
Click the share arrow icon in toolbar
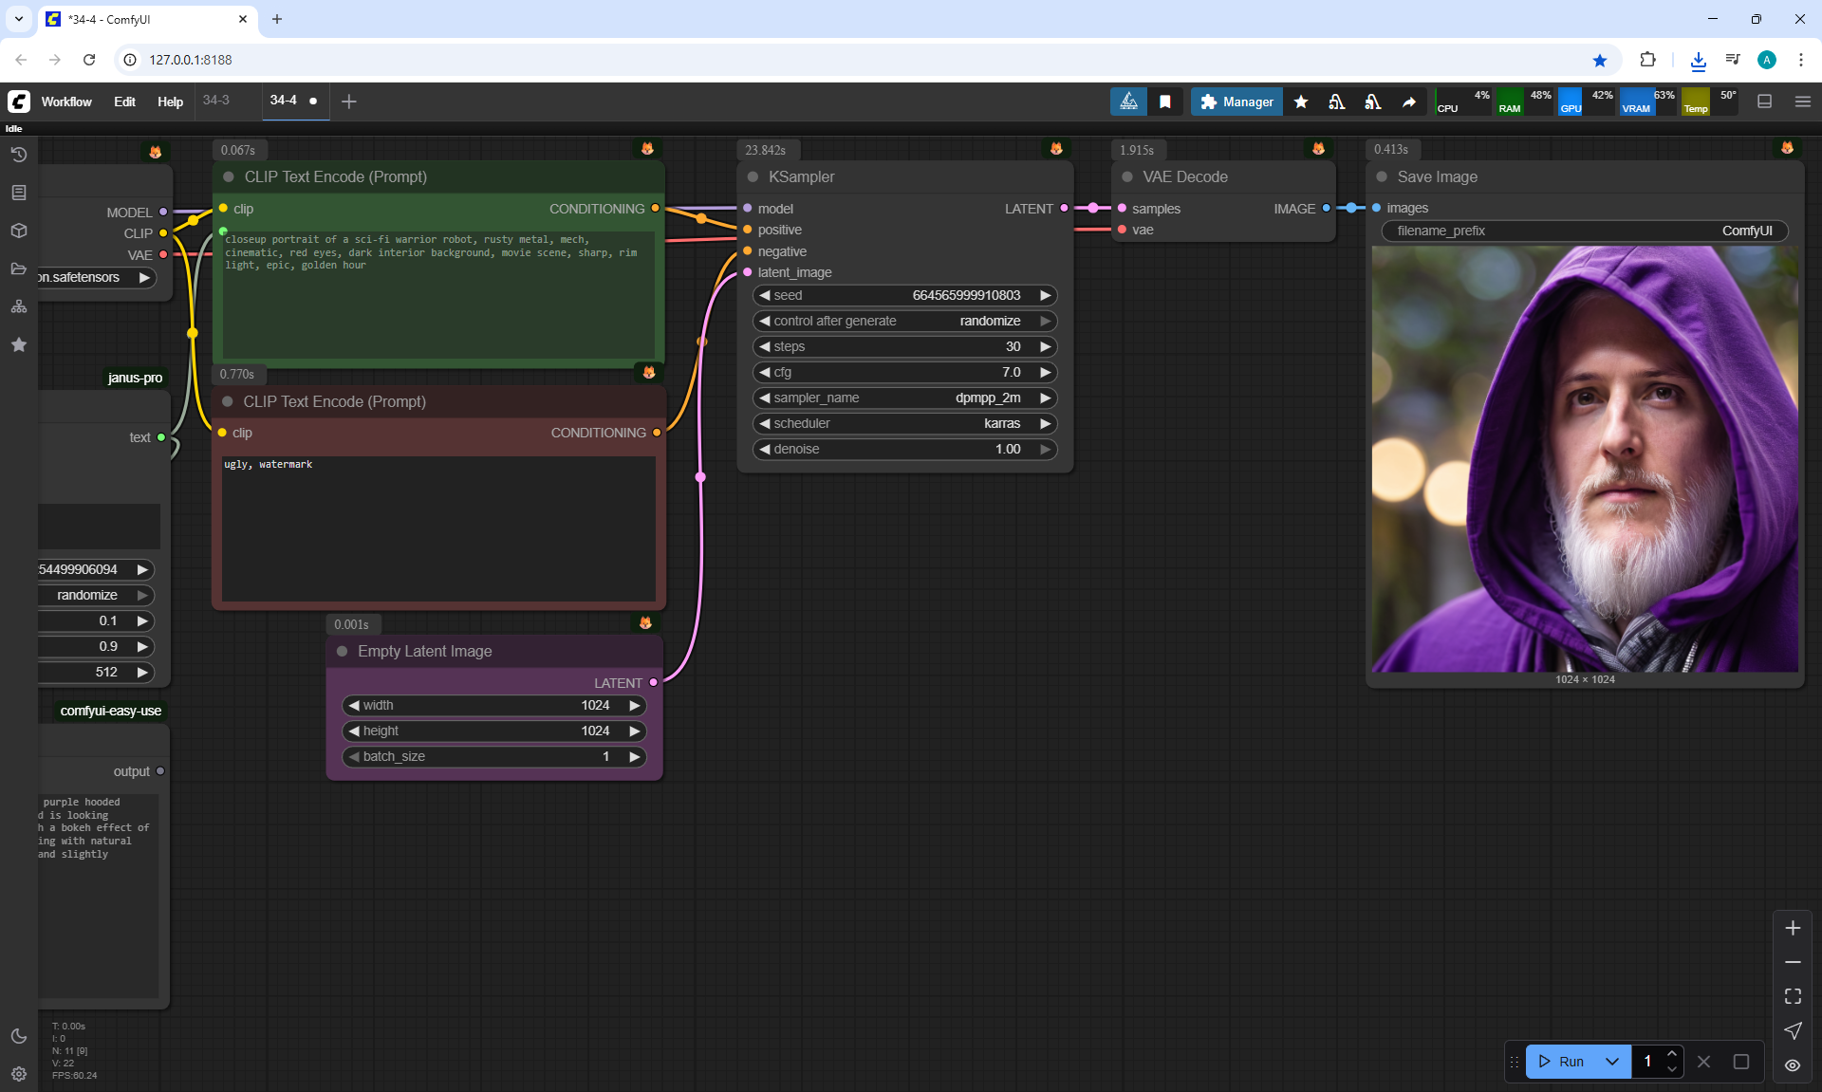pos(1409,102)
